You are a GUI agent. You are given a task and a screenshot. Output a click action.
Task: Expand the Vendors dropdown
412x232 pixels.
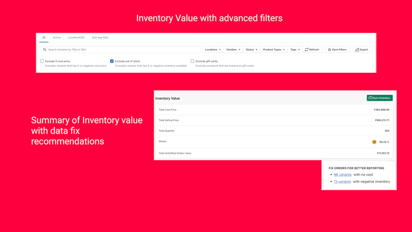pos(233,49)
